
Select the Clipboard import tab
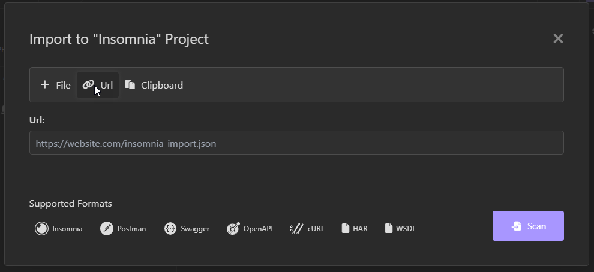pyautogui.click(x=154, y=85)
